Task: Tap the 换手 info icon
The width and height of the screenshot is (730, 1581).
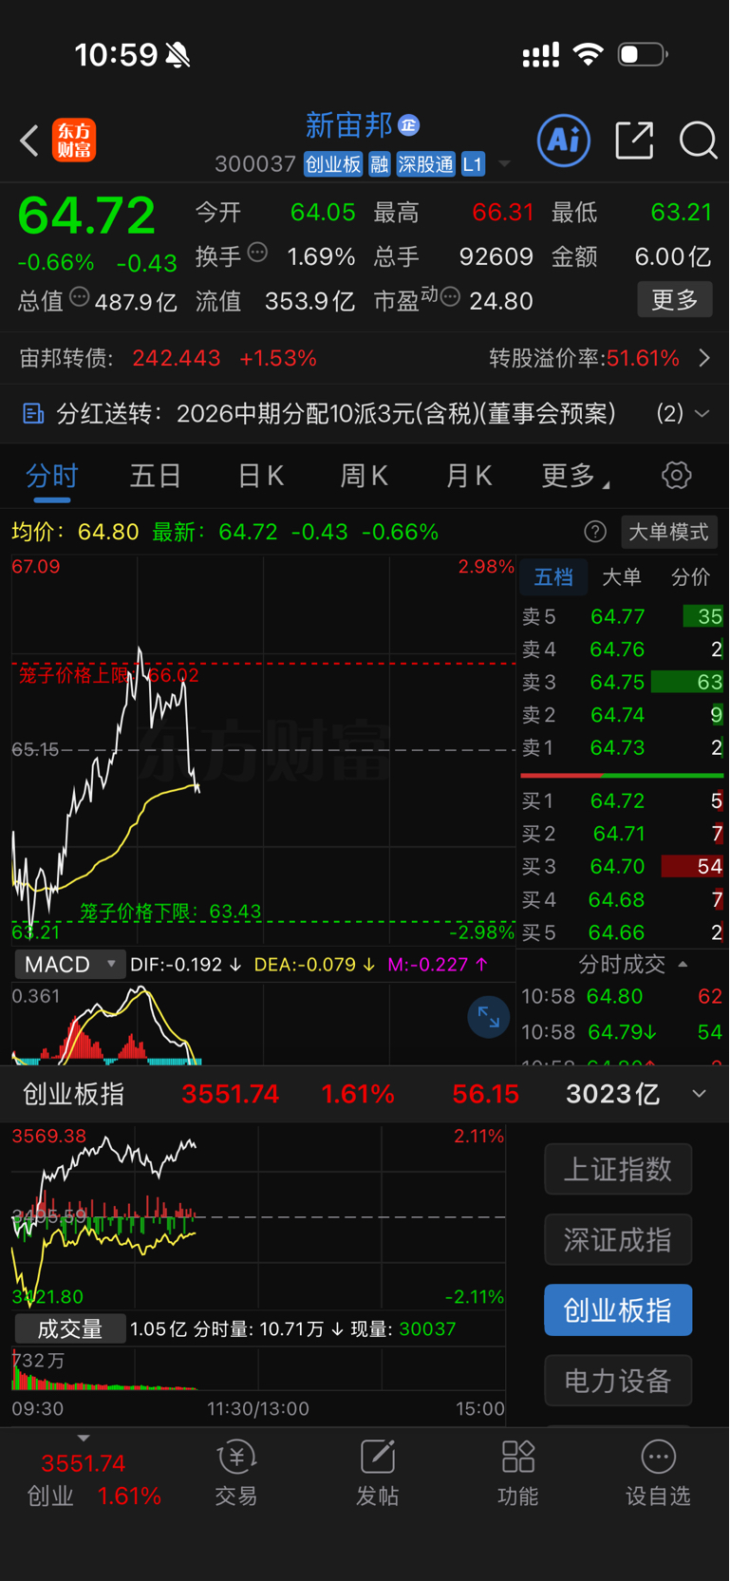Action: [x=257, y=253]
